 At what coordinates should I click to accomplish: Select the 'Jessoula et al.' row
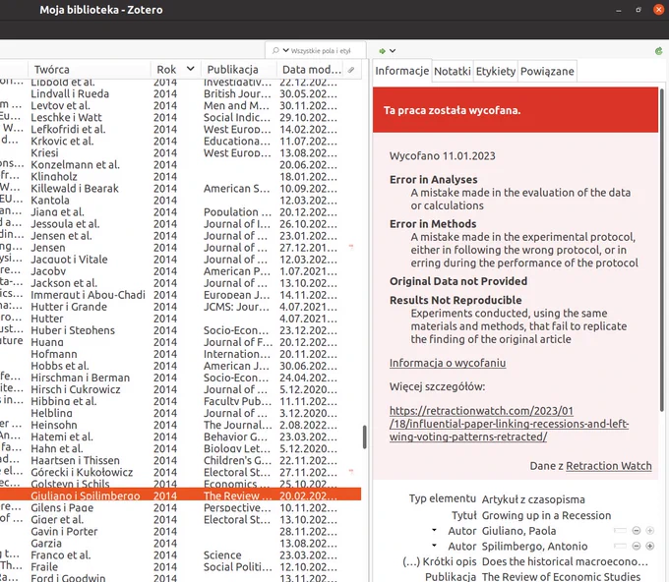coord(180,224)
